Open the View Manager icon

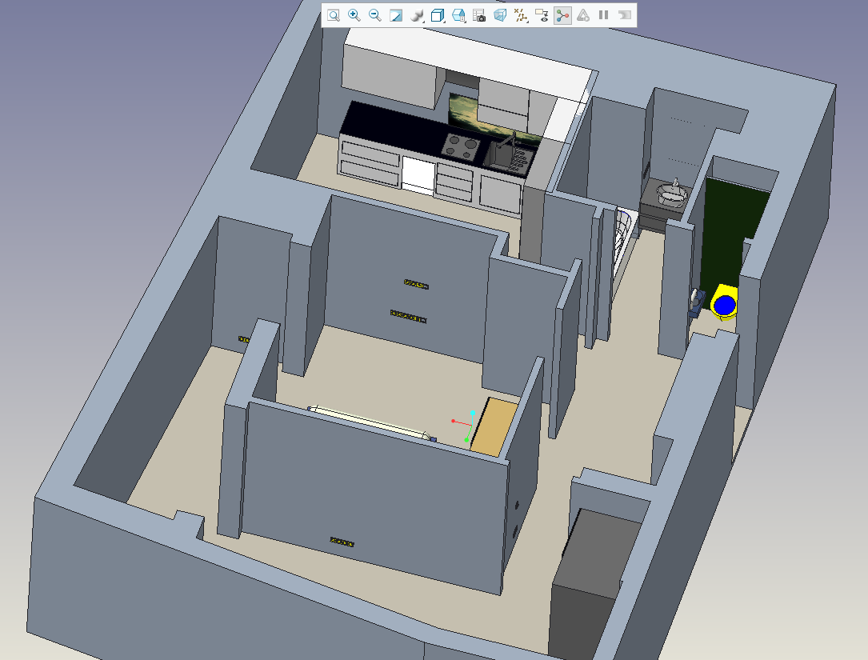point(458,15)
